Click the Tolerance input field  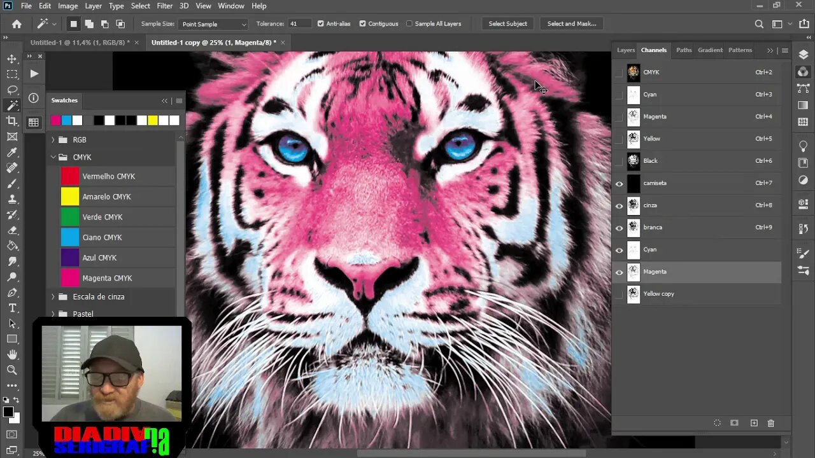[x=300, y=24]
